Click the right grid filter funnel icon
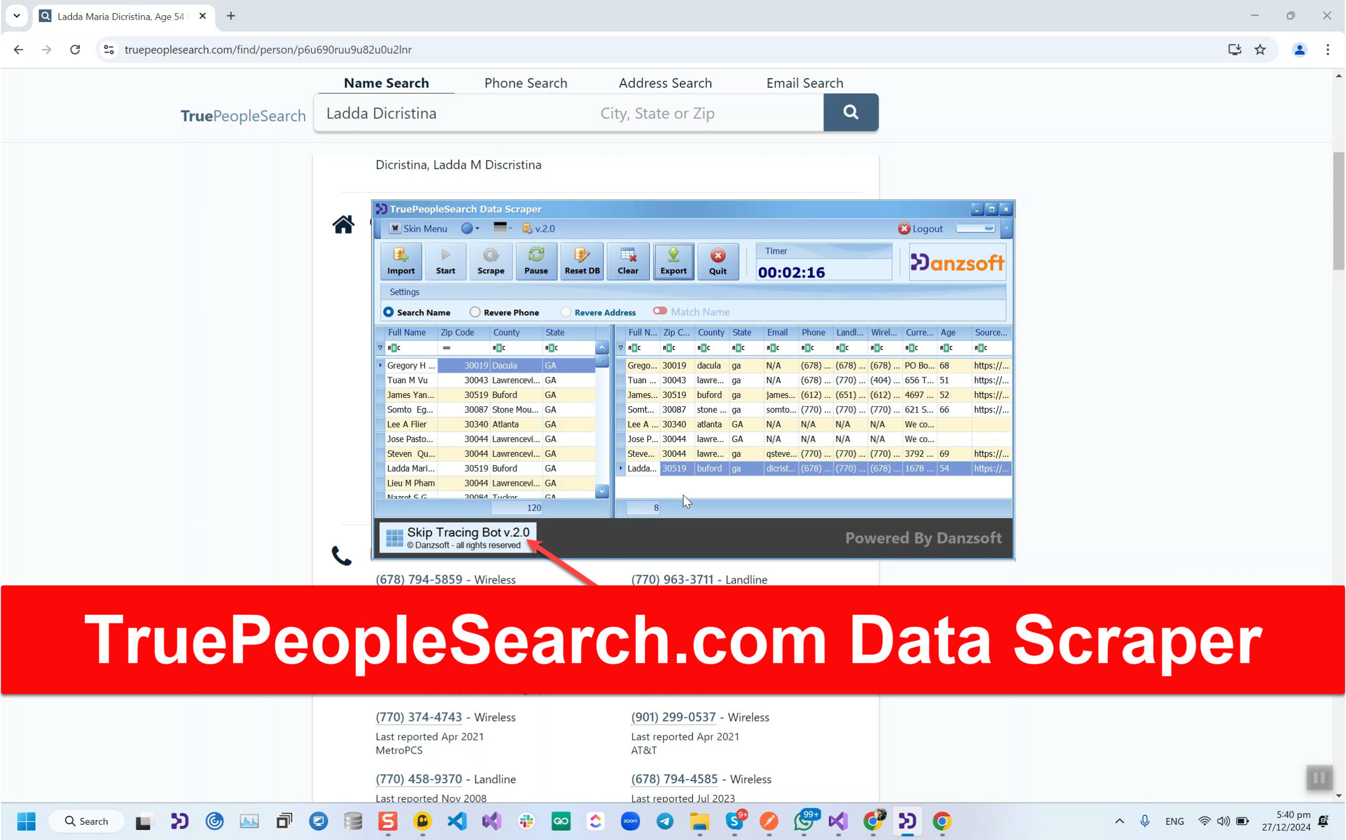 [x=620, y=348]
